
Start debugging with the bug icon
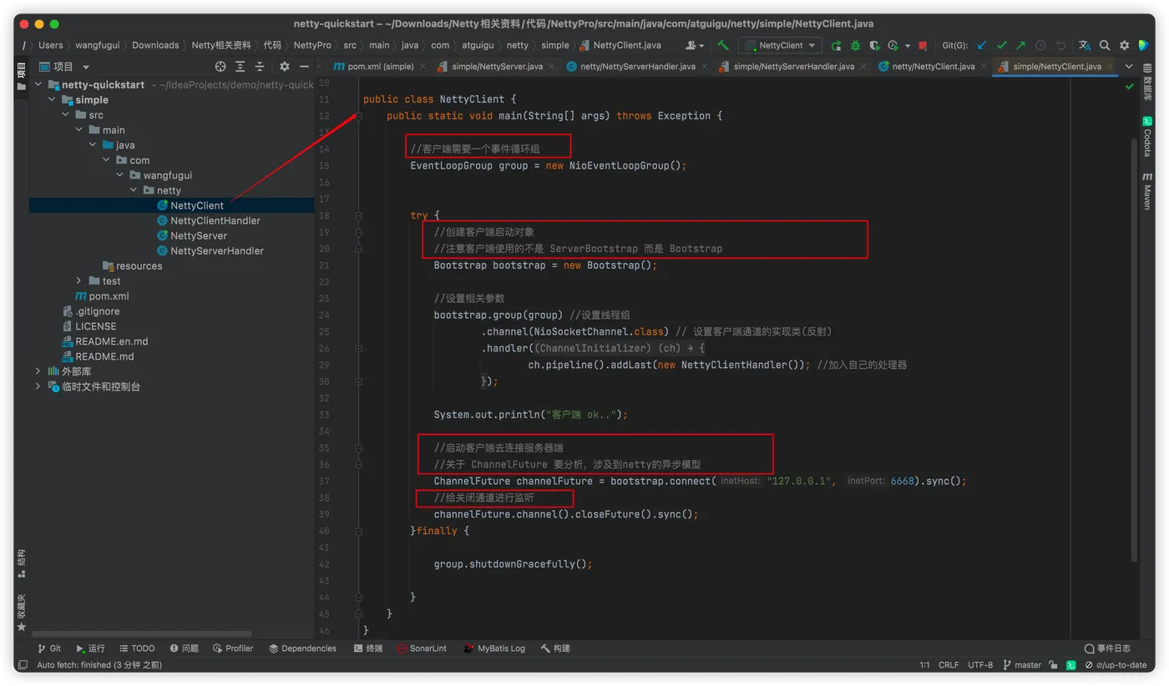[x=855, y=45]
